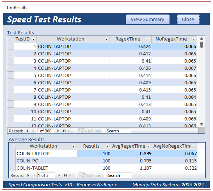Viewport: 213px width, 191px height.
Task: Click AvgRegexTime value 1.107
Action: pos(131,168)
